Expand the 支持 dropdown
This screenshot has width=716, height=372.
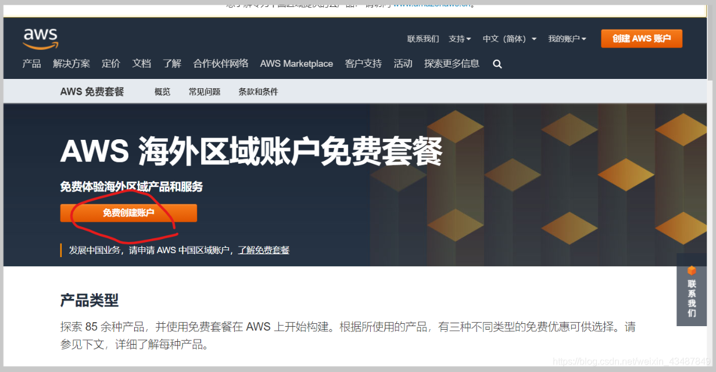pyautogui.click(x=460, y=39)
